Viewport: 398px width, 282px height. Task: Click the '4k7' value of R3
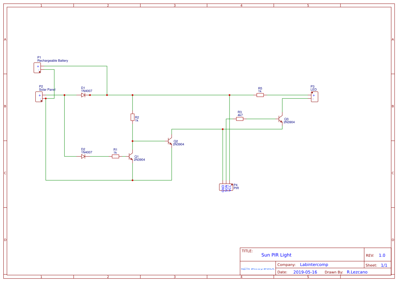click(x=240, y=115)
